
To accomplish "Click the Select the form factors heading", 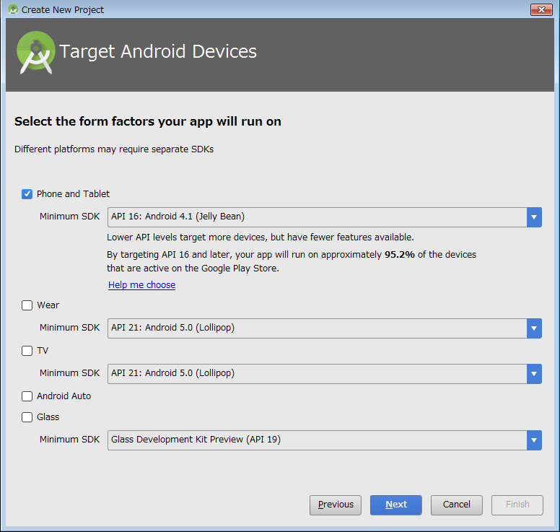I will click(x=147, y=122).
